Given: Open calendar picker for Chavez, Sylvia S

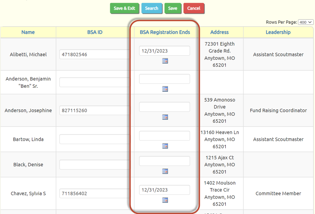Looking at the screenshot, I should coord(165,200).
